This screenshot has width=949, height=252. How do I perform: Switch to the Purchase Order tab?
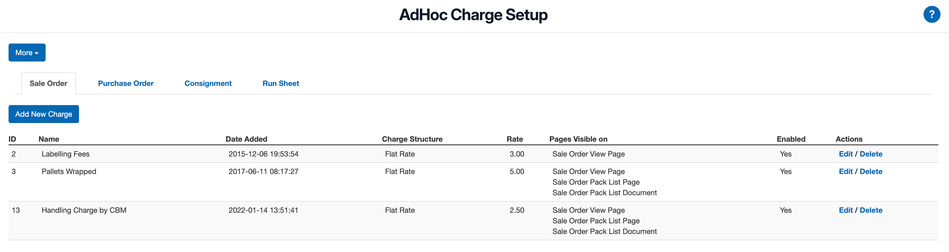point(126,83)
